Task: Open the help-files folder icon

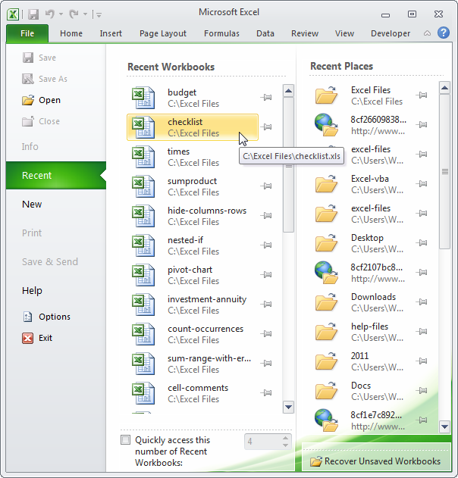Action: [327, 332]
